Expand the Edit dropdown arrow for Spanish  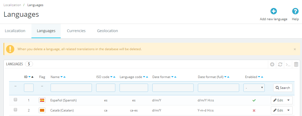(x=288, y=100)
